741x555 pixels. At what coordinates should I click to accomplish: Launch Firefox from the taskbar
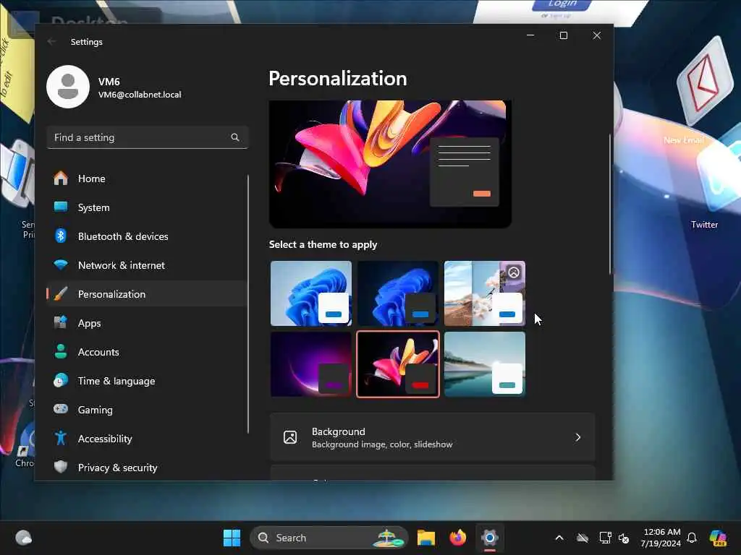click(457, 538)
